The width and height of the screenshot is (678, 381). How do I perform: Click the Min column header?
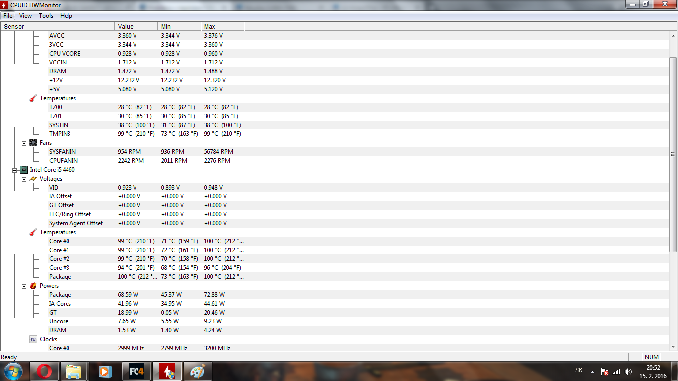[x=179, y=26]
